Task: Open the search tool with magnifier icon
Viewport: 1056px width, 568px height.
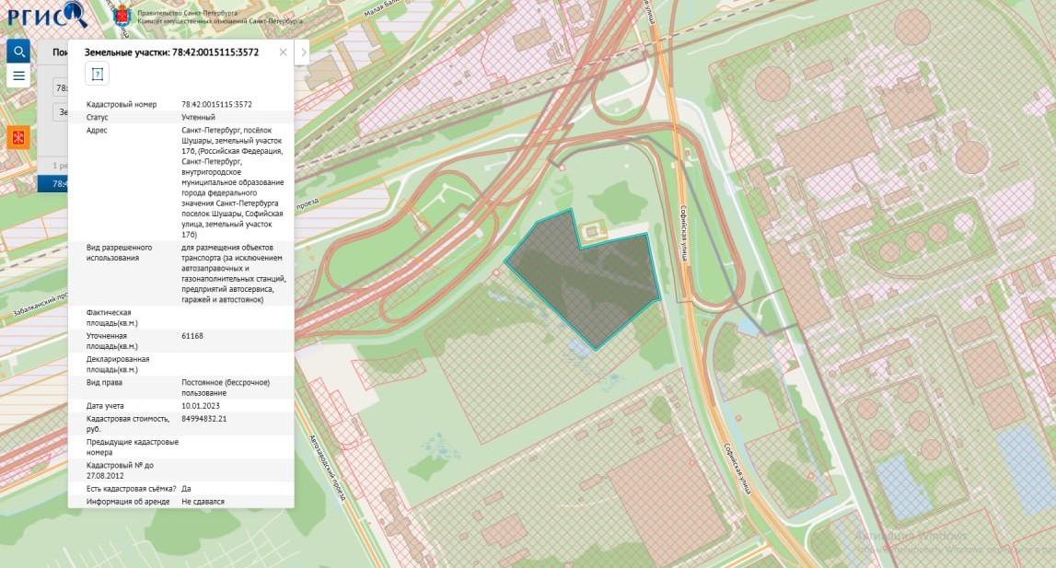Action: click(18, 52)
